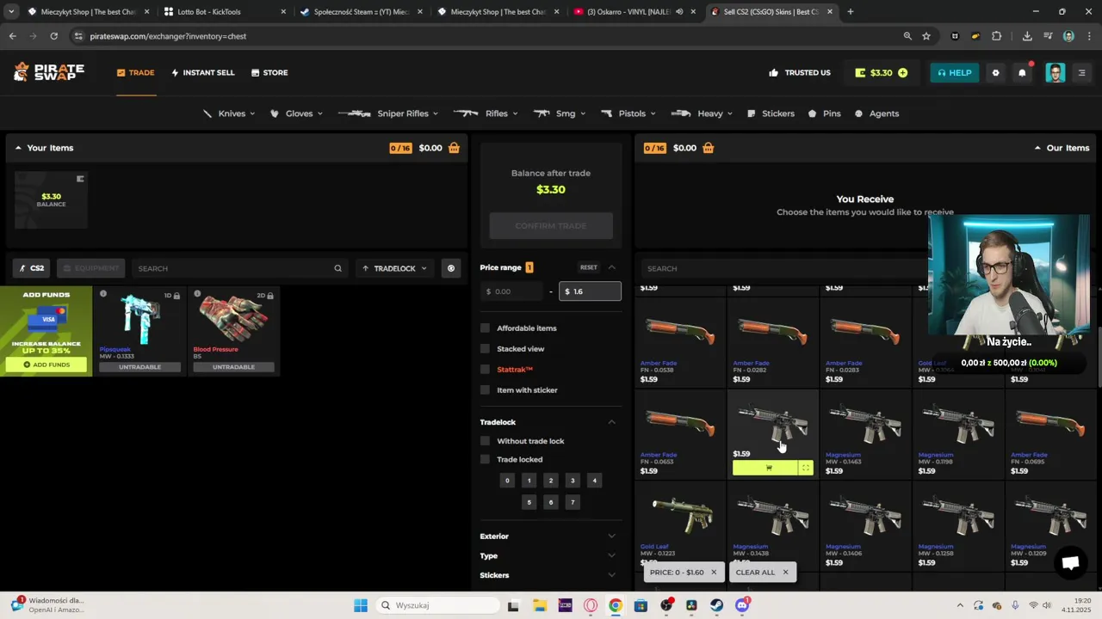Click the PirateSwap logo
The height and width of the screenshot is (619, 1102).
point(49,72)
